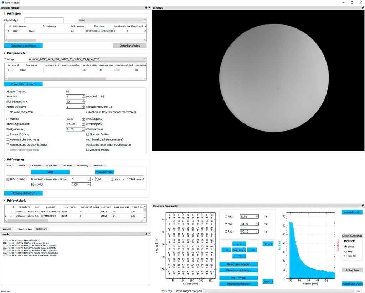
Task: Click the Lens Inspector title bar icon
Action: pyautogui.click(x=3, y=2)
